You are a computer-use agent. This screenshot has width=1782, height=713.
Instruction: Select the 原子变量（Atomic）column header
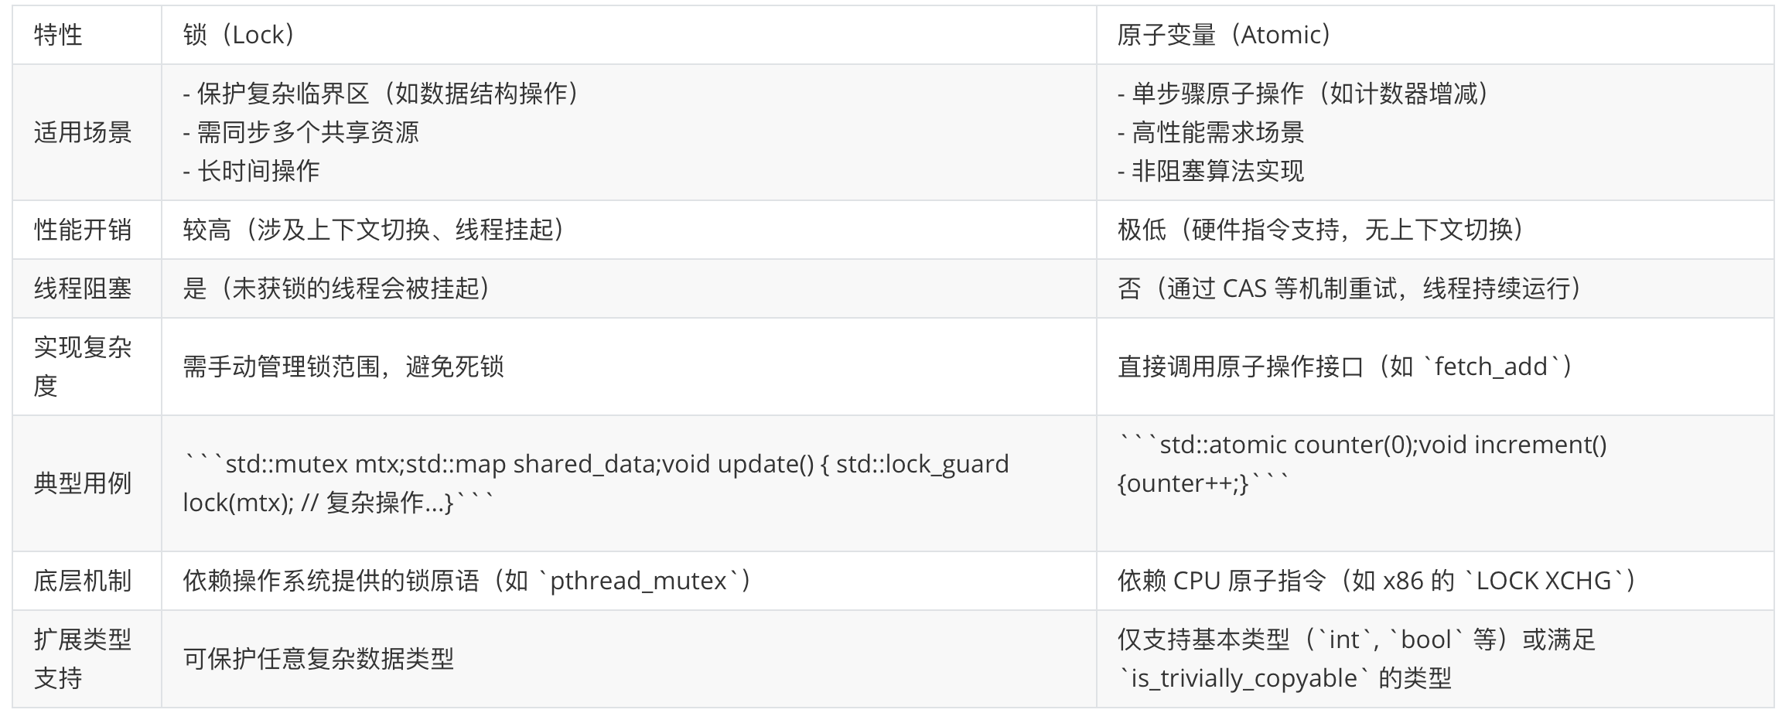tap(1435, 35)
